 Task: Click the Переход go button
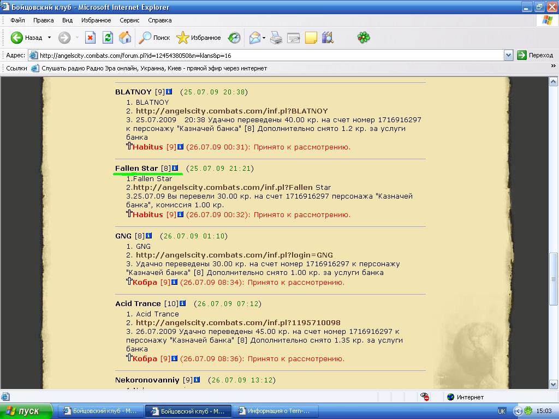pos(535,55)
